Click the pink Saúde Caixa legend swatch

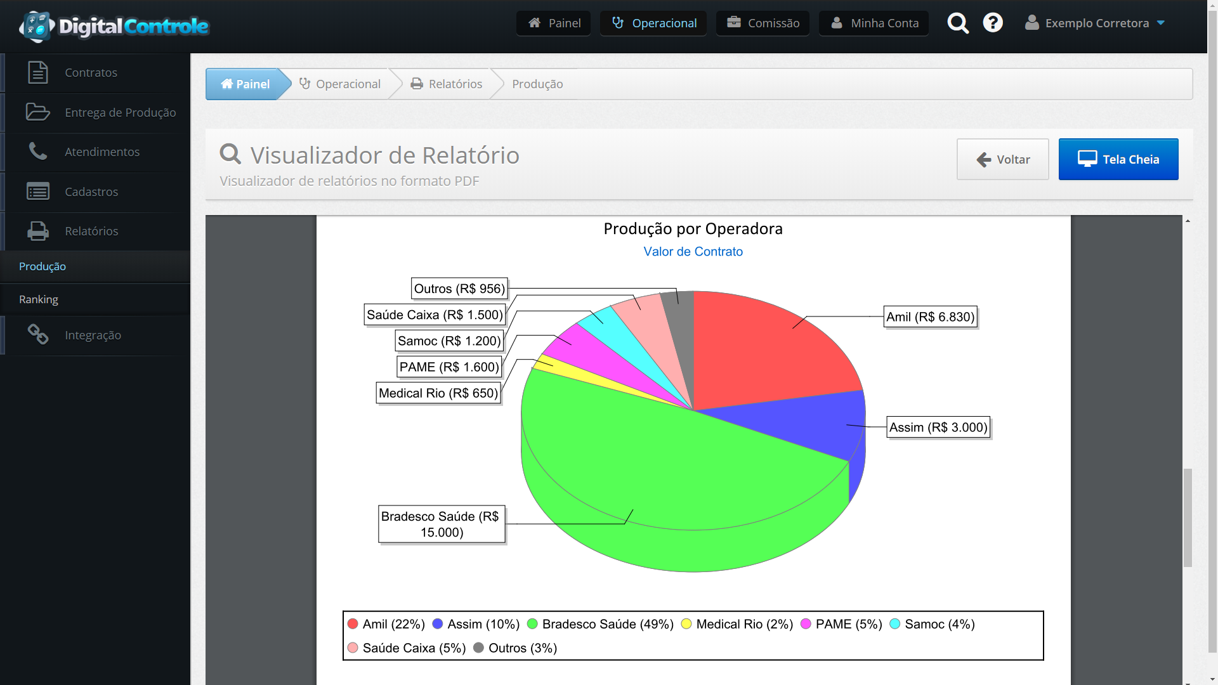(x=353, y=648)
